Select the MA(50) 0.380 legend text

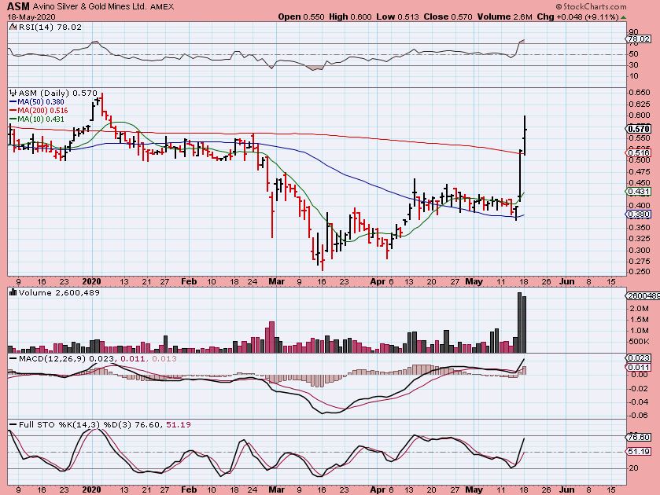pos(41,102)
